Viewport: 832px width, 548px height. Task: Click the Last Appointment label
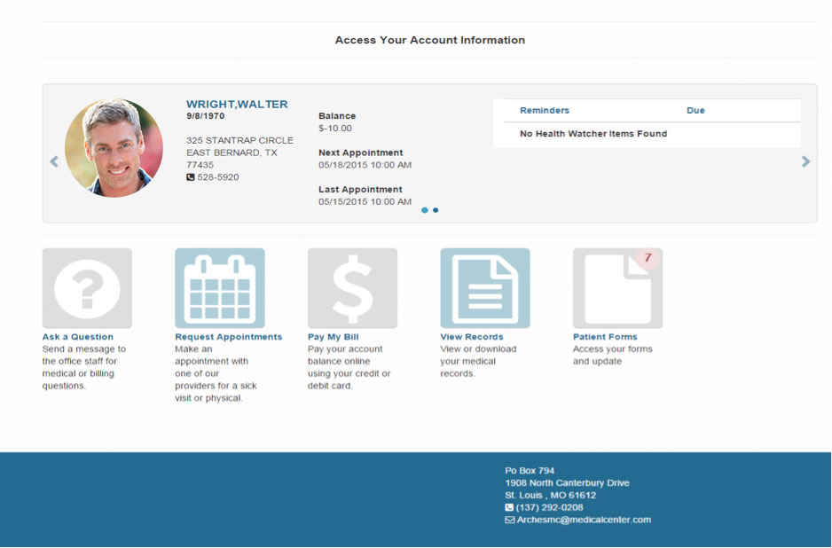pos(360,190)
